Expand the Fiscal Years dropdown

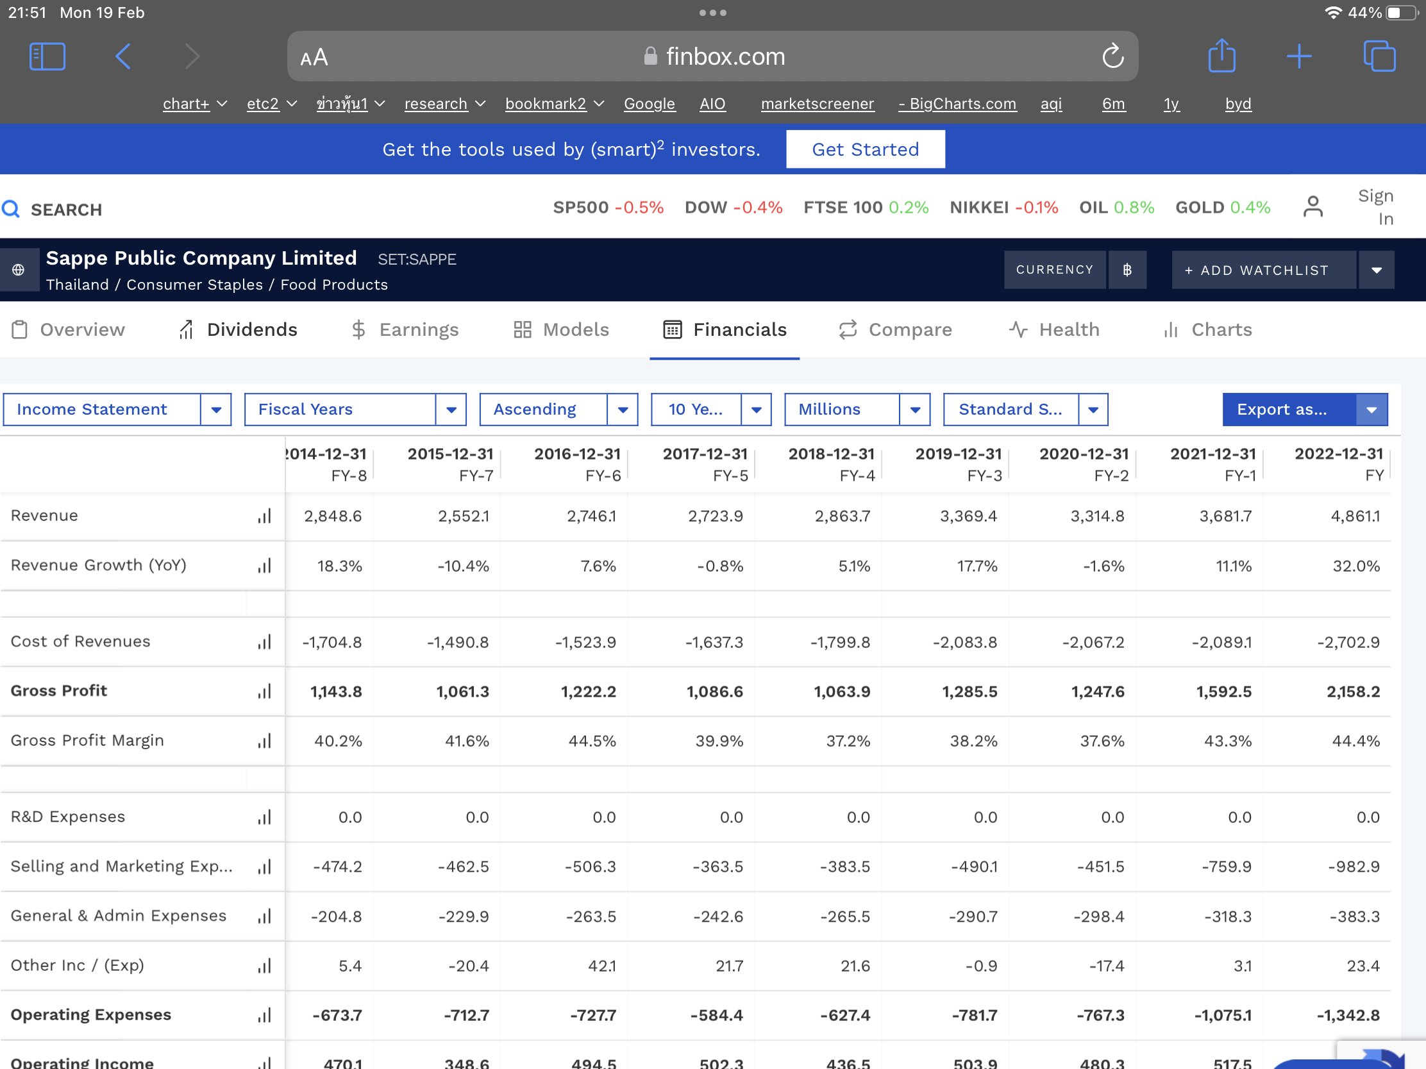[451, 410]
